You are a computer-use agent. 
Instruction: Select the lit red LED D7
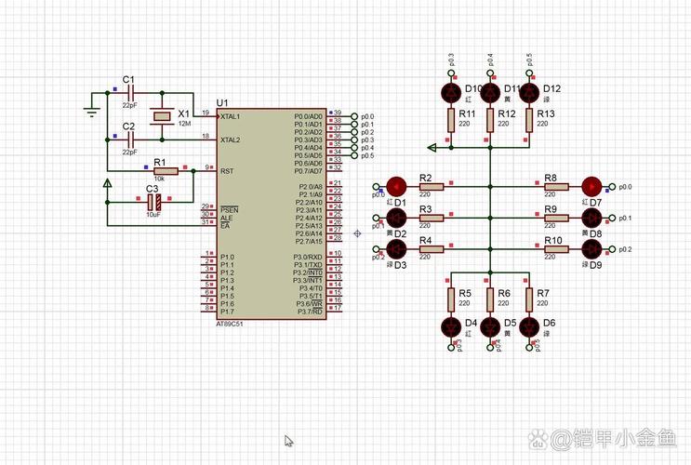[591, 186]
